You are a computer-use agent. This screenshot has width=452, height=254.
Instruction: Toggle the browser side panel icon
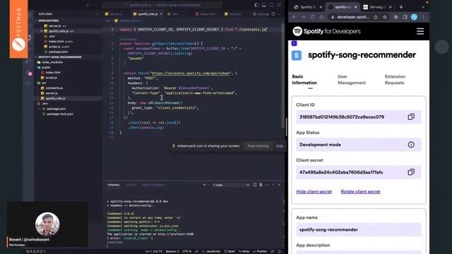[405, 17]
